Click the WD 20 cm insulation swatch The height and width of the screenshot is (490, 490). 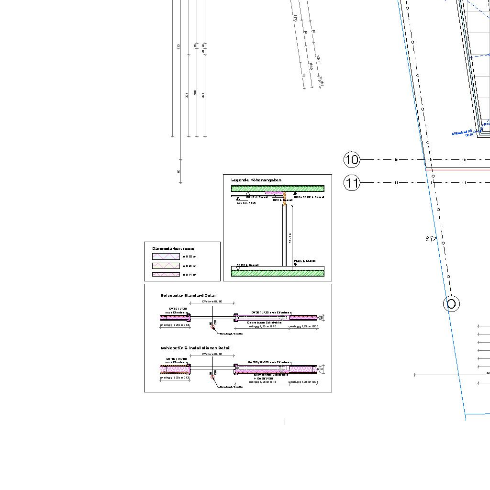point(166,266)
